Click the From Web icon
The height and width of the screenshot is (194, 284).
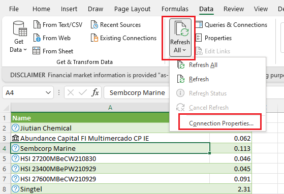click(x=37, y=38)
